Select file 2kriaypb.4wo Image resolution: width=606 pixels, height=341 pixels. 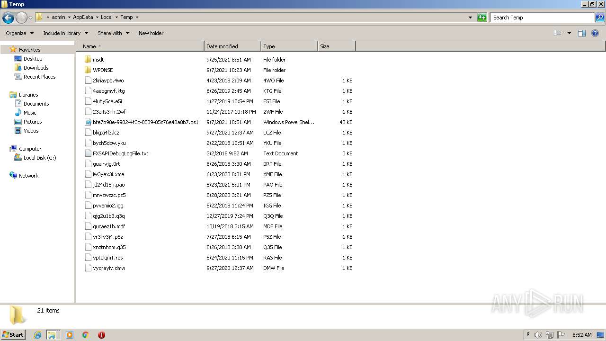[108, 81]
